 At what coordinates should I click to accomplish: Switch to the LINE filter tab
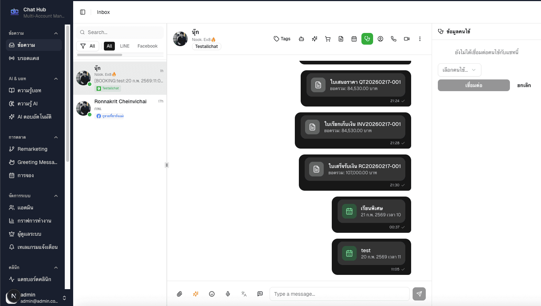124,46
